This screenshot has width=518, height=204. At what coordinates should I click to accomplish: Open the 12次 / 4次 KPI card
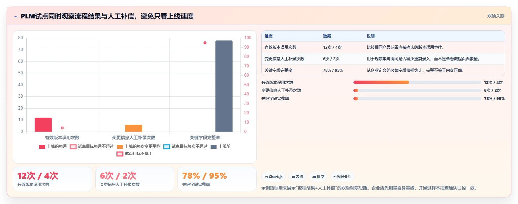click(x=52, y=179)
